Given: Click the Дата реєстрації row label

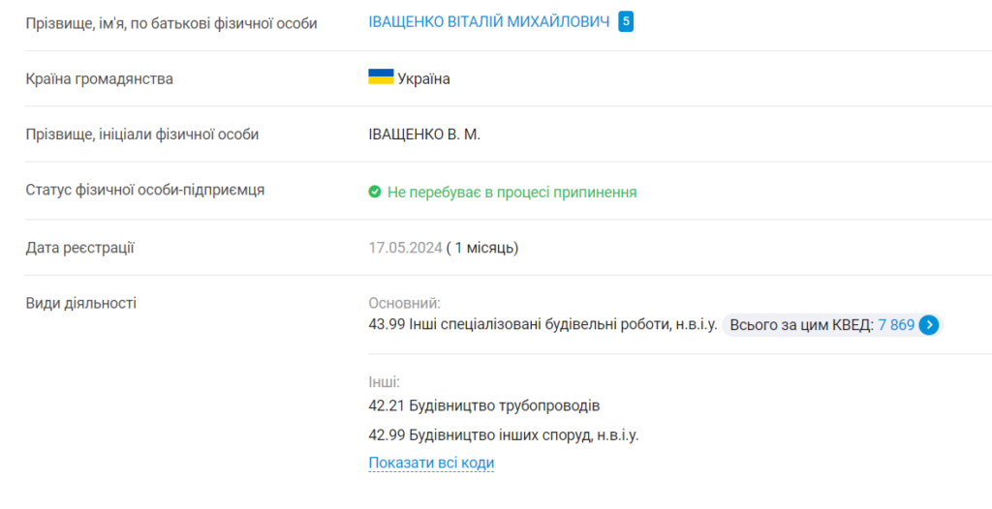Looking at the screenshot, I should [x=79, y=248].
